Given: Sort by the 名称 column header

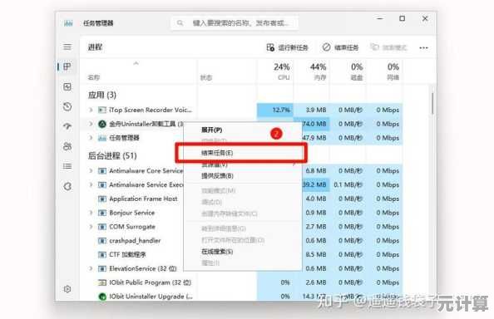Looking at the screenshot, I should (x=94, y=77).
